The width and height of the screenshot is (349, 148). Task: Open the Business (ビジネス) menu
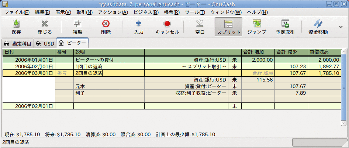click(146, 12)
